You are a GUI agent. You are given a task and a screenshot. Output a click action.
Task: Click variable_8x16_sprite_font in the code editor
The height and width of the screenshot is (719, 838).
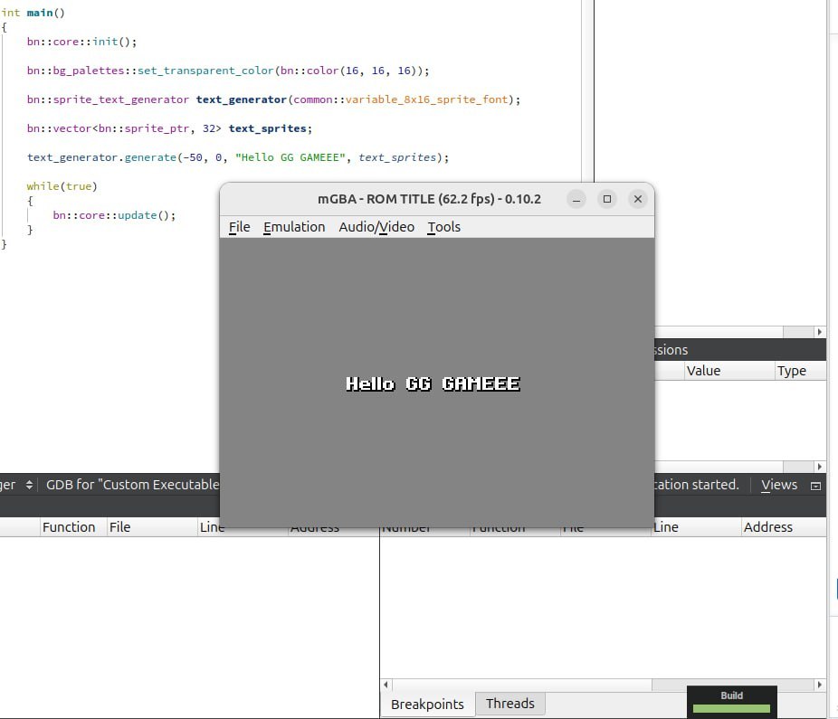(x=426, y=99)
